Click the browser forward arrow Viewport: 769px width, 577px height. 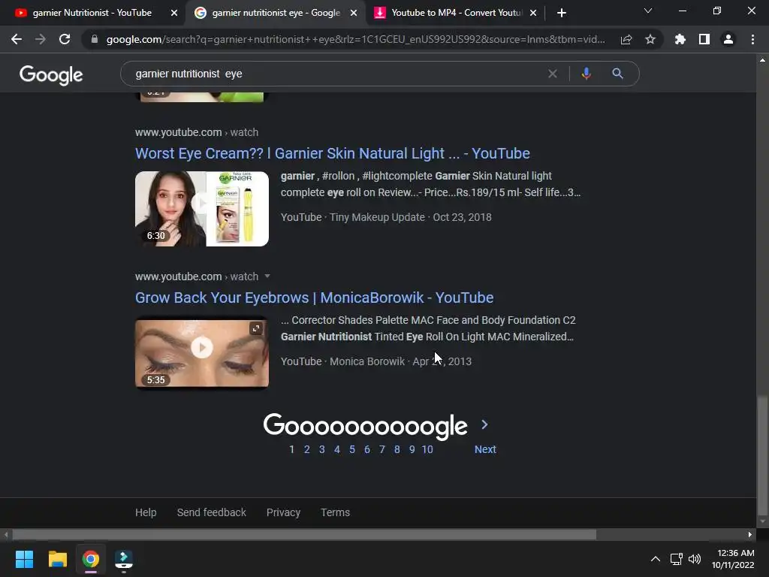[x=41, y=39]
